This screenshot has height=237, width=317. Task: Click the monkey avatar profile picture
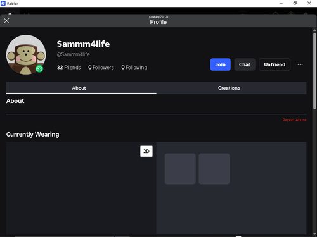pos(26,54)
